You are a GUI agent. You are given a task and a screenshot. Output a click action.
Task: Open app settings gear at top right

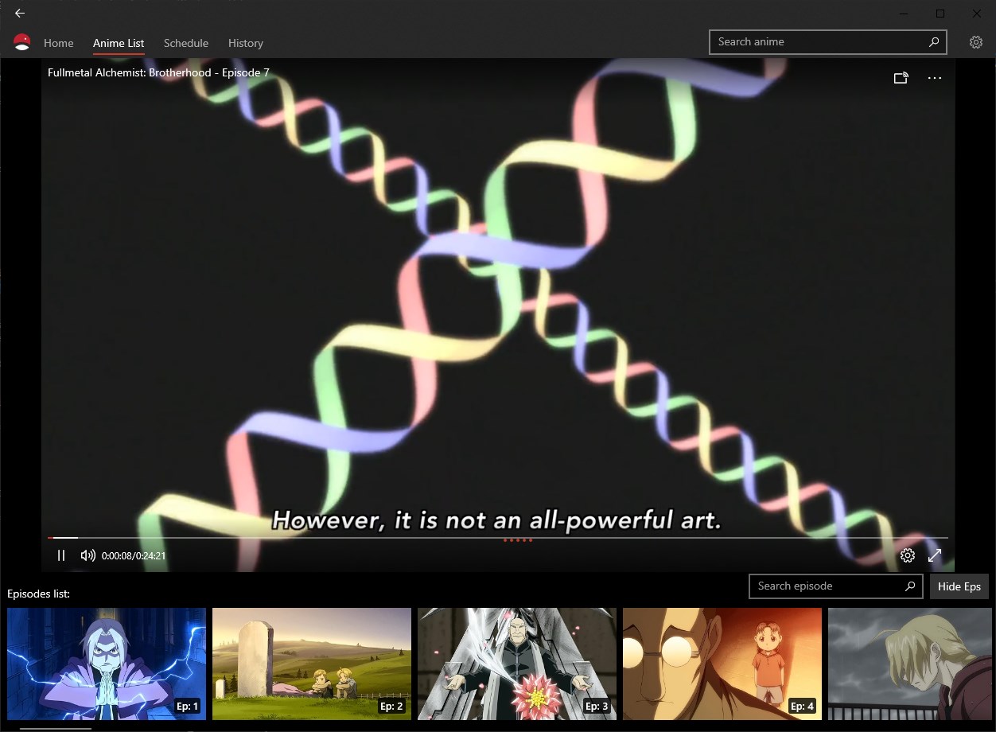[x=976, y=42]
